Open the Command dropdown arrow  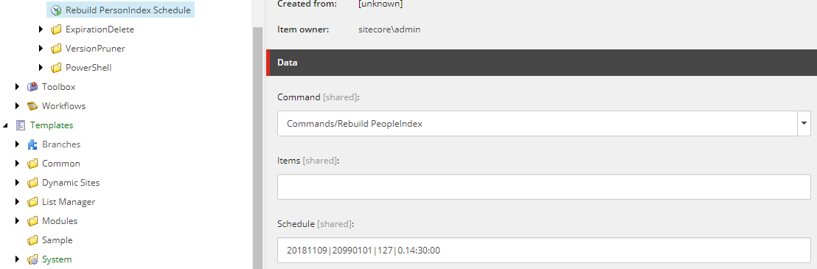pyautogui.click(x=804, y=123)
